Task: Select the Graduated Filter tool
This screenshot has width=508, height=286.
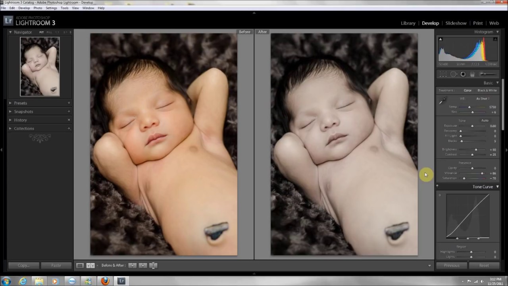Action: tap(472, 74)
